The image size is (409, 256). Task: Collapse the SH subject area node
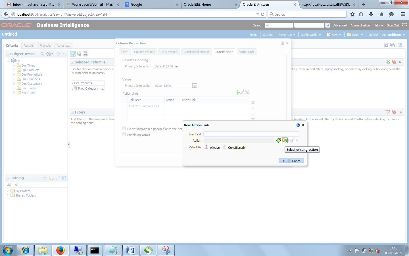pos(9,61)
